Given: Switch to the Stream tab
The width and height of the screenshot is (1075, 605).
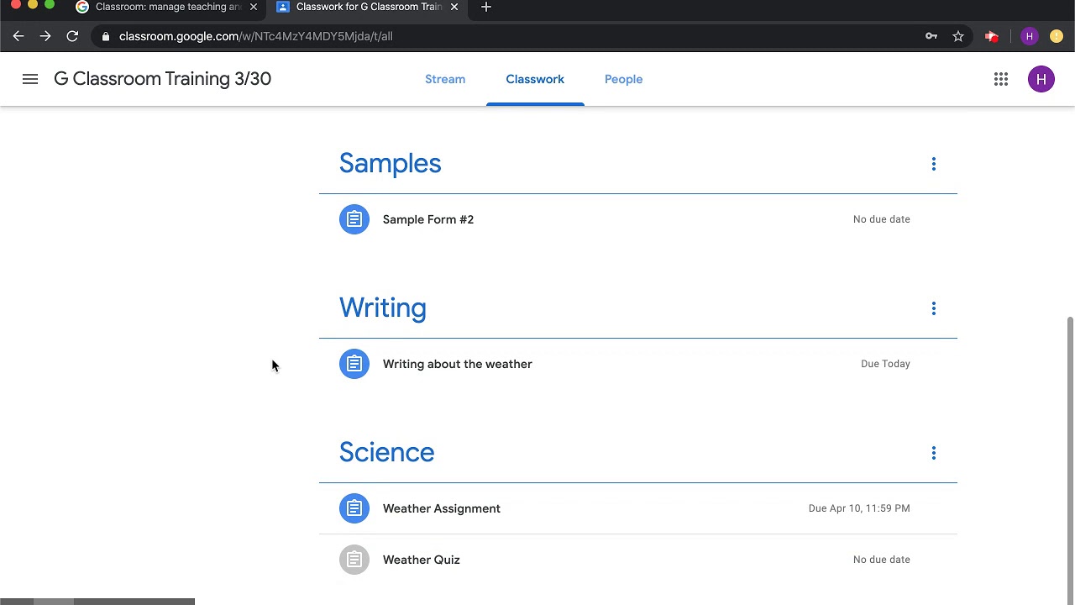Looking at the screenshot, I should tap(445, 79).
